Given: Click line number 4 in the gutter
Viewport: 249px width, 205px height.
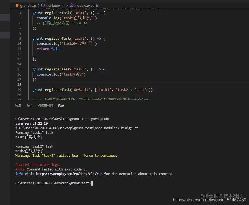Looking at the screenshot, I should coord(20,13).
